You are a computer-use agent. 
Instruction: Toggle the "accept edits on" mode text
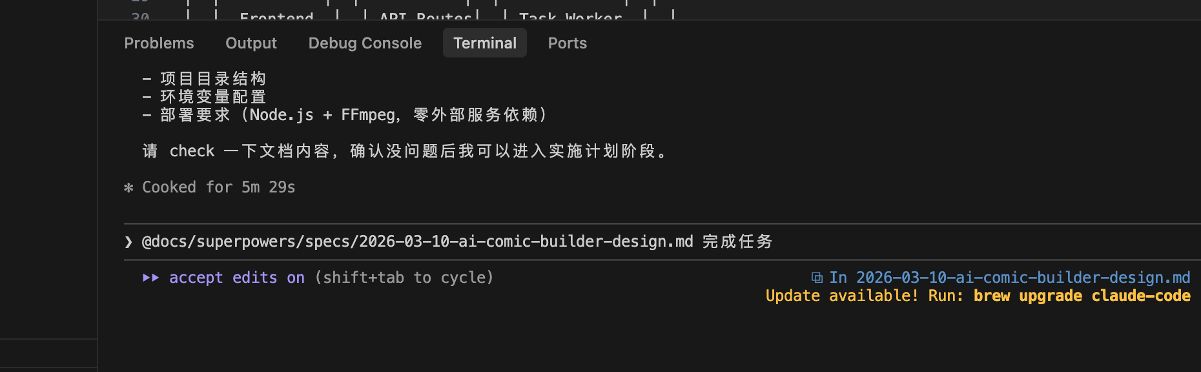click(236, 278)
